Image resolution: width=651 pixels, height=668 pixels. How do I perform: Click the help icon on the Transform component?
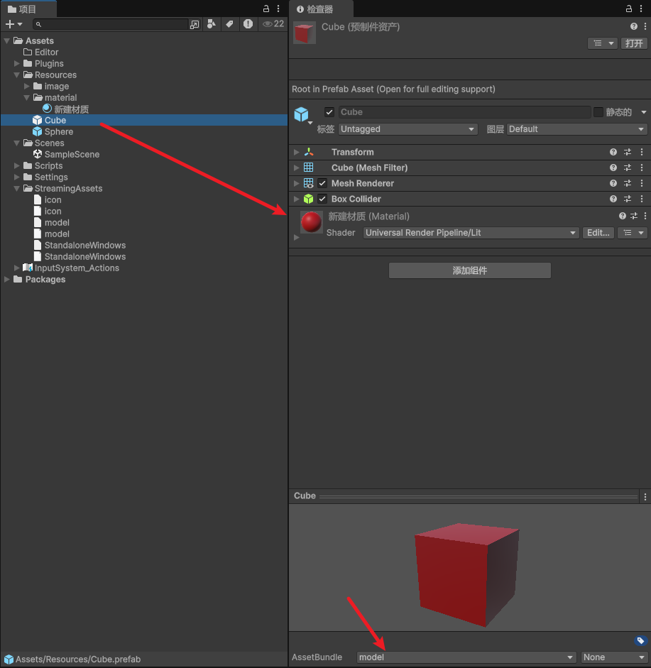point(613,151)
